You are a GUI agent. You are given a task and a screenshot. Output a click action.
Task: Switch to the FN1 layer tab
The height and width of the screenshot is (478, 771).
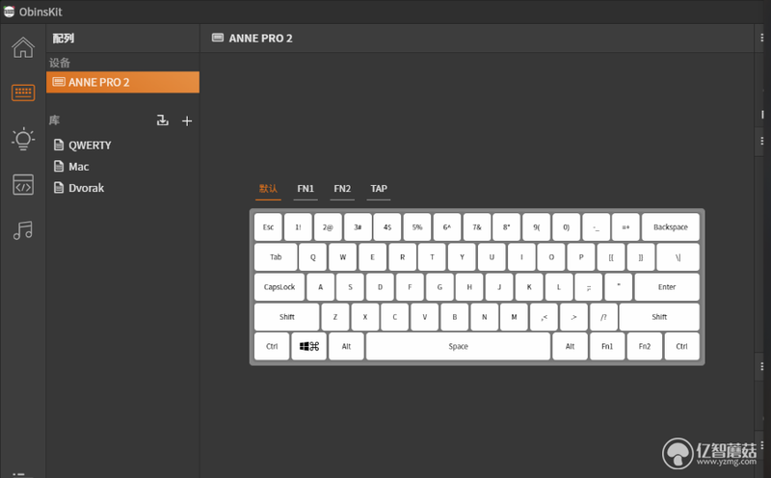[306, 189]
